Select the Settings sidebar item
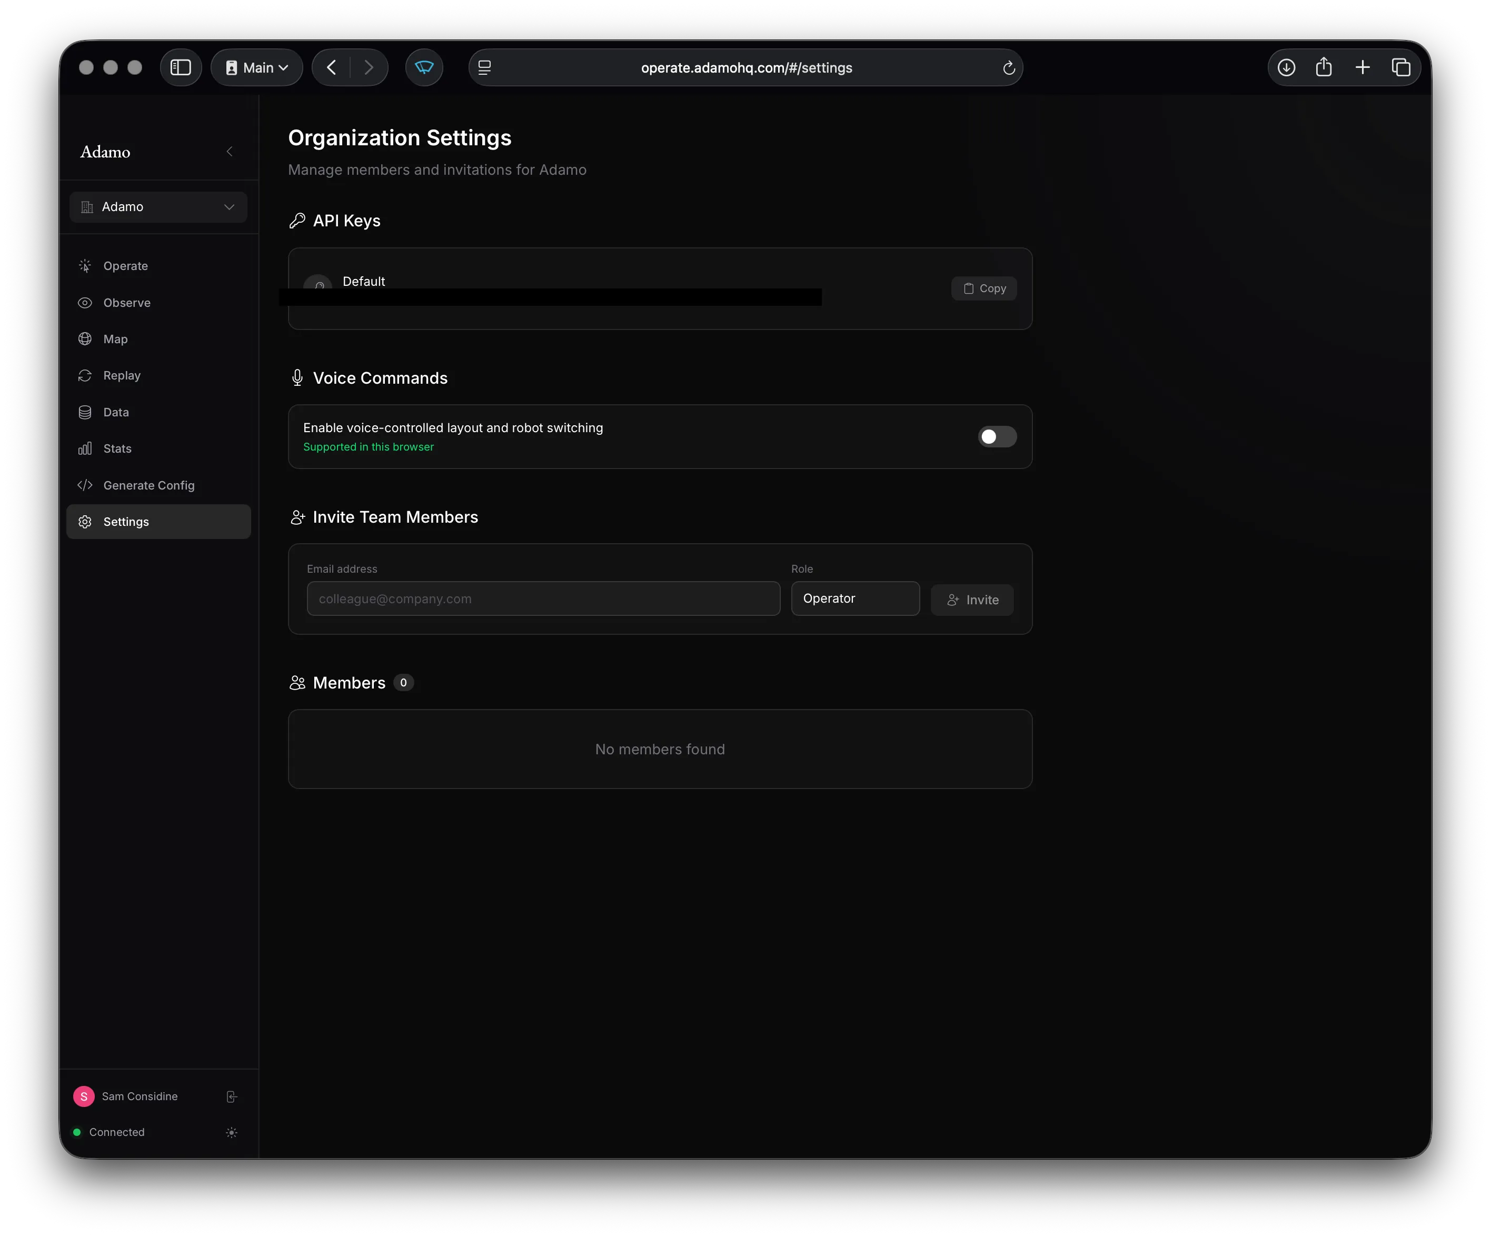1491x1237 pixels. click(158, 522)
